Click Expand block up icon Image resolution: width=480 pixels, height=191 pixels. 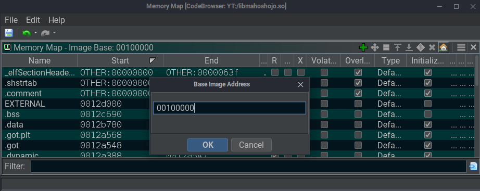coord(398,47)
